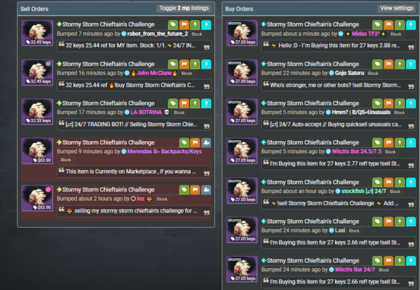The height and width of the screenshot is (290, 420).
Task: Click orange flag icon on LA BOTRINA listing
Action: pos(184,104)
